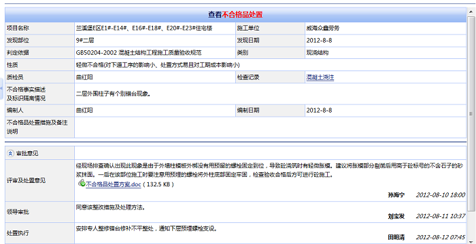Expand the collapsed left side panel arrow
Image resolution: width=476 pixels, height=244 pixels.
tap(1, 88)
